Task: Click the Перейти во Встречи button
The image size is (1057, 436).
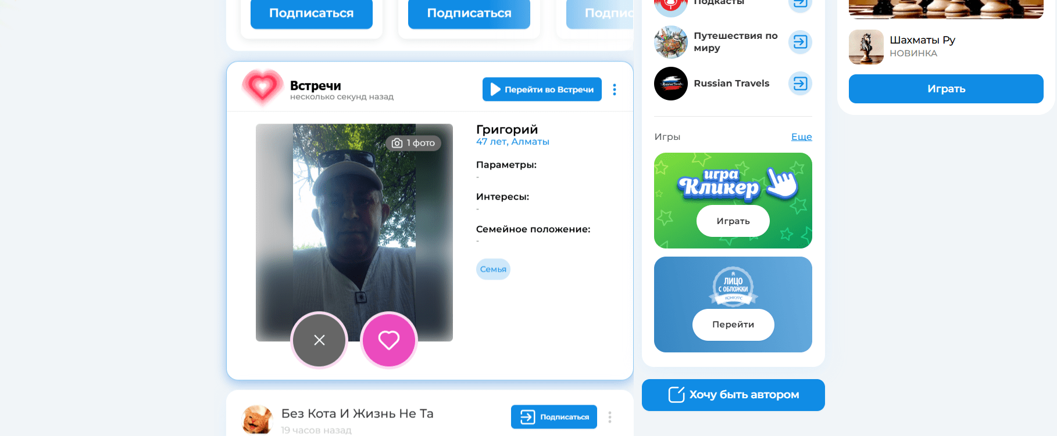Action: (541, 89)
